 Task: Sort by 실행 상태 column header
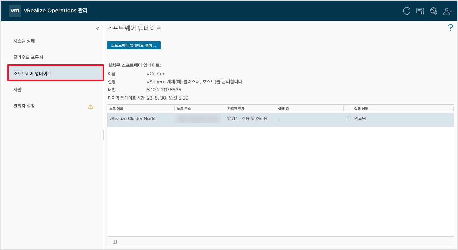402,109
